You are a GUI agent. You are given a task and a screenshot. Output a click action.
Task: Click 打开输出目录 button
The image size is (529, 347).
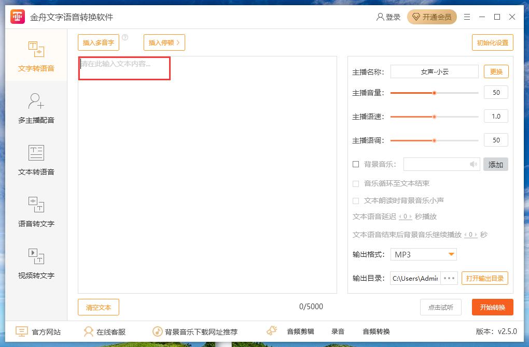[x=485, y=278]
